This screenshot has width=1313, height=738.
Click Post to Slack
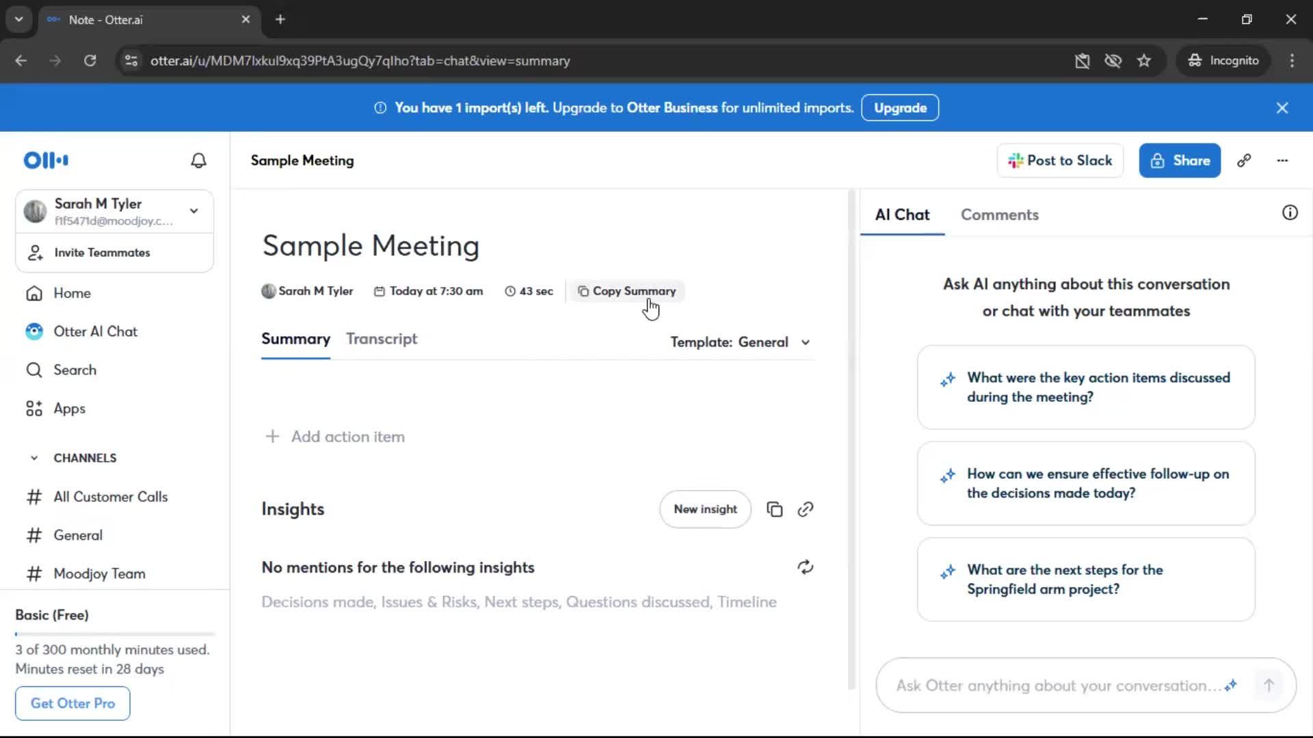pyautogui.click(x=1059, y=161)
